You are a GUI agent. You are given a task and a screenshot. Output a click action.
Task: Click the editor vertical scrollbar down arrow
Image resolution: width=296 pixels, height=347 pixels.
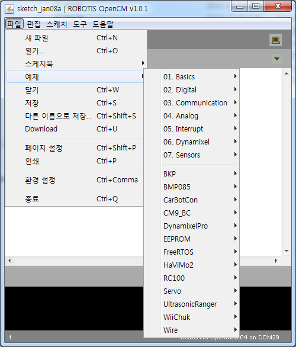point(287,251)
